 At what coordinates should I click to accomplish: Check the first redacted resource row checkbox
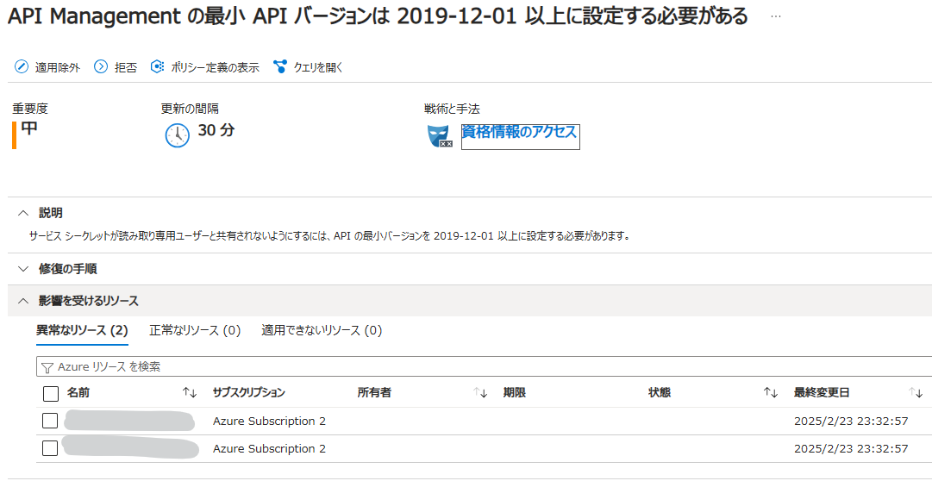[50, 421]
